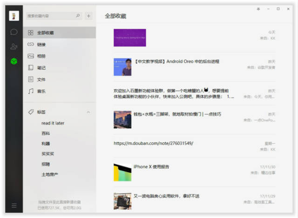Image resolution: width=298 pixels, height=218 pixels.
Task: Click the storage usage text 已使用727.5K
Action: coord(59,208)
